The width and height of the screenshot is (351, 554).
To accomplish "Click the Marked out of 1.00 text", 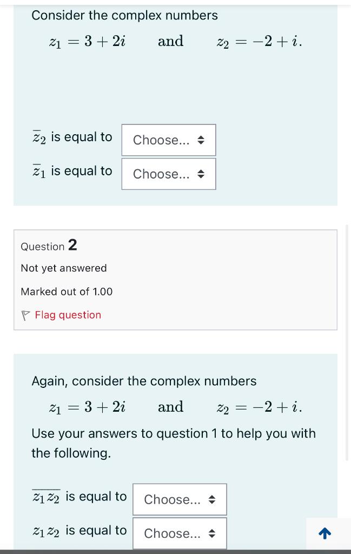I will click(66, 292).
